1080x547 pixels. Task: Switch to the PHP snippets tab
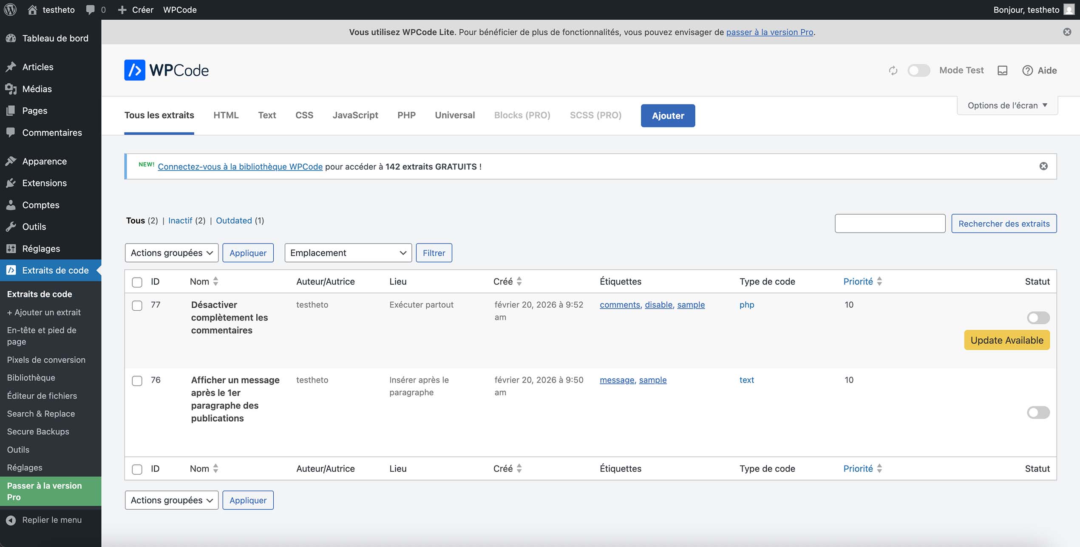click(x=406, y=115)
